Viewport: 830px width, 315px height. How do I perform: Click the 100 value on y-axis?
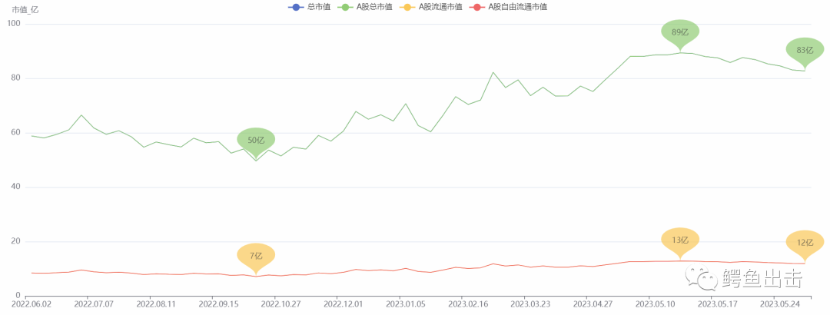pyautogui.click(x=13, y=24)
